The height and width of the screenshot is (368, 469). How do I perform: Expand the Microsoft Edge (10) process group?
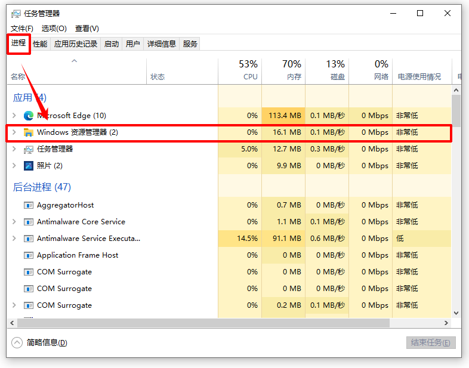pyautogui.click(x=14, y=115)
